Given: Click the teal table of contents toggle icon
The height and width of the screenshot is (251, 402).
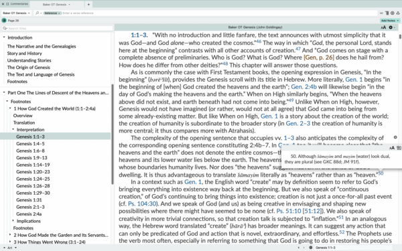Looking at the screenshot, I should coord(4,21).
